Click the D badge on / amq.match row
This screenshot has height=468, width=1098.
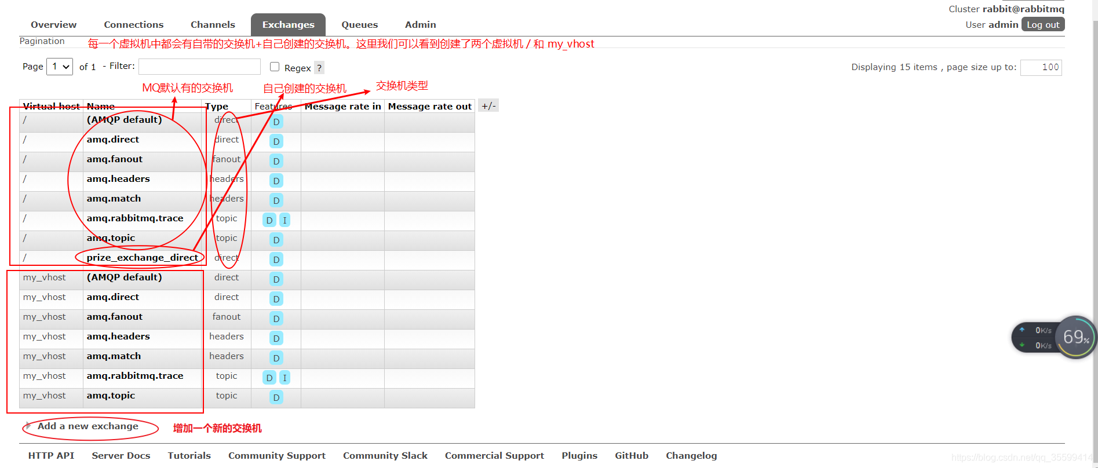click(x=276, y=200)
